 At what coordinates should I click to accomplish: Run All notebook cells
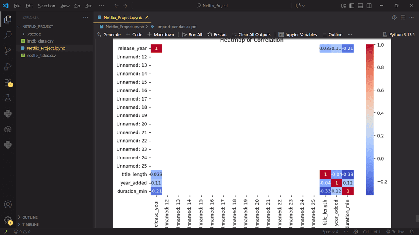(x=192, y=34)
